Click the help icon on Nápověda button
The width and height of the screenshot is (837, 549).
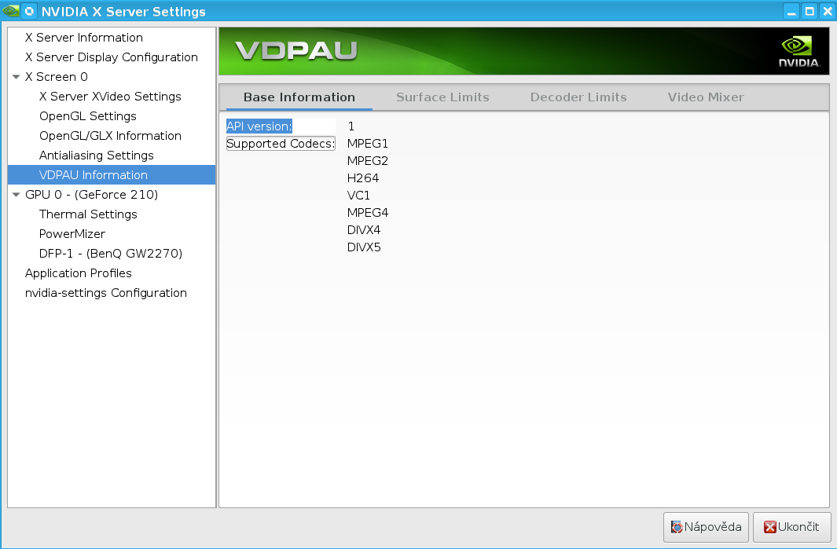click(x=677, y=527)
